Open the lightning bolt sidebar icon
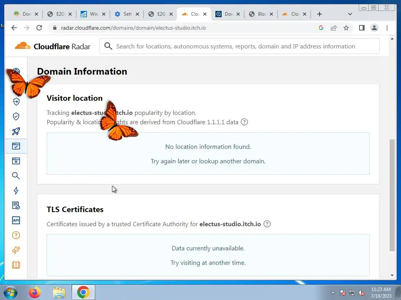The width and height of the screenshot is (401, 300). tap(16, 191)
